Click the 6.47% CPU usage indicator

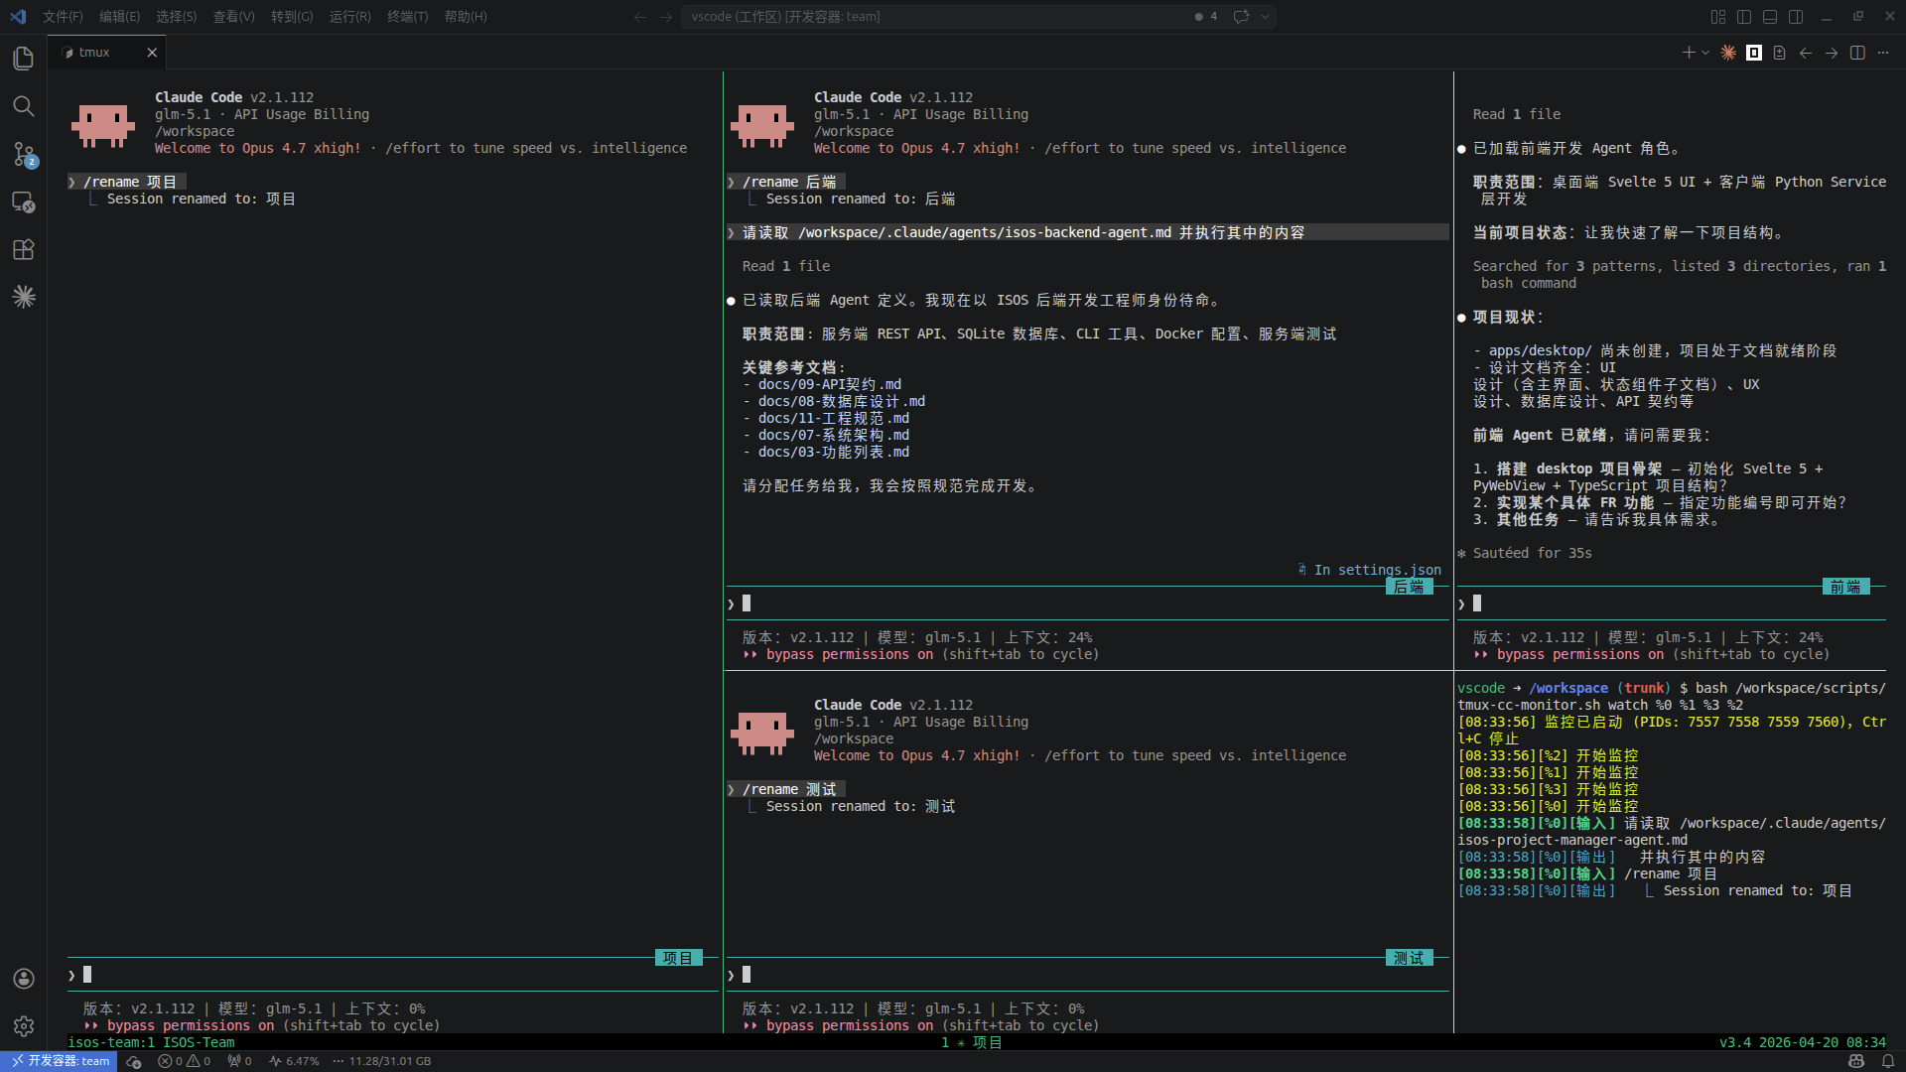(294, 1061)
